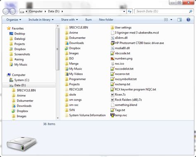Select My Music in Favorites
This screenshot has height=157, width=196.
pyautogui.click(x=21, y=65)
